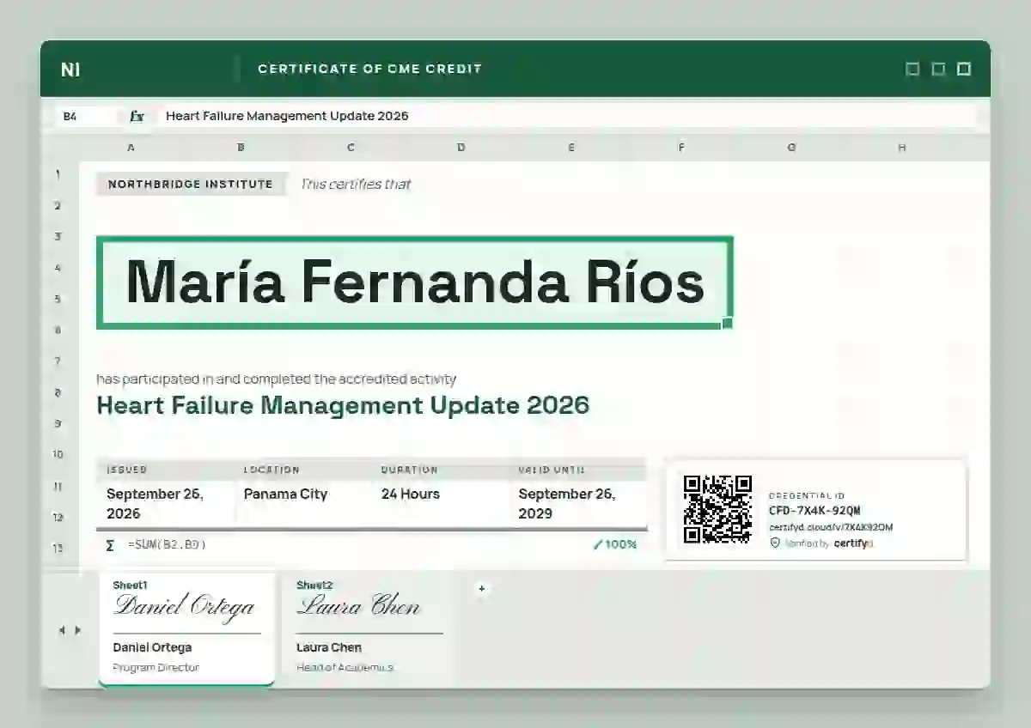Screen dimensions: 1031x728
Task: Click the cell selection fill handle
Action: click(728, 324)
